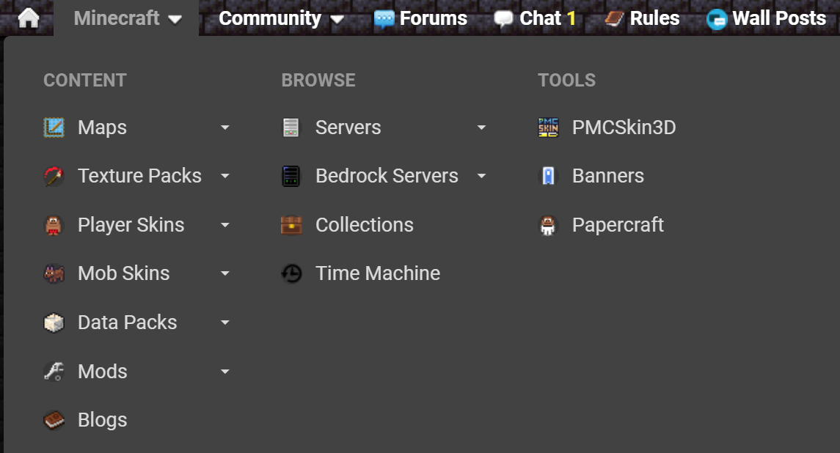Launch the PMCSkin3D tool
Image resolution: width=840 pixels, height=453 pixels.
[624, 128]
